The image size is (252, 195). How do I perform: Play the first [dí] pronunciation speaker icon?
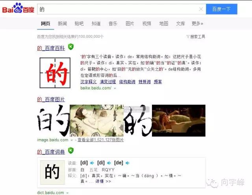pos(92,163)
